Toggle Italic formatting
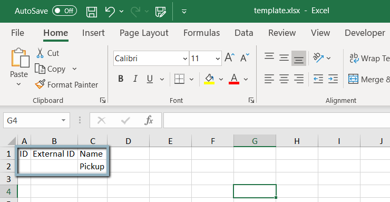390x202 pixels. (x=135, y=79)
